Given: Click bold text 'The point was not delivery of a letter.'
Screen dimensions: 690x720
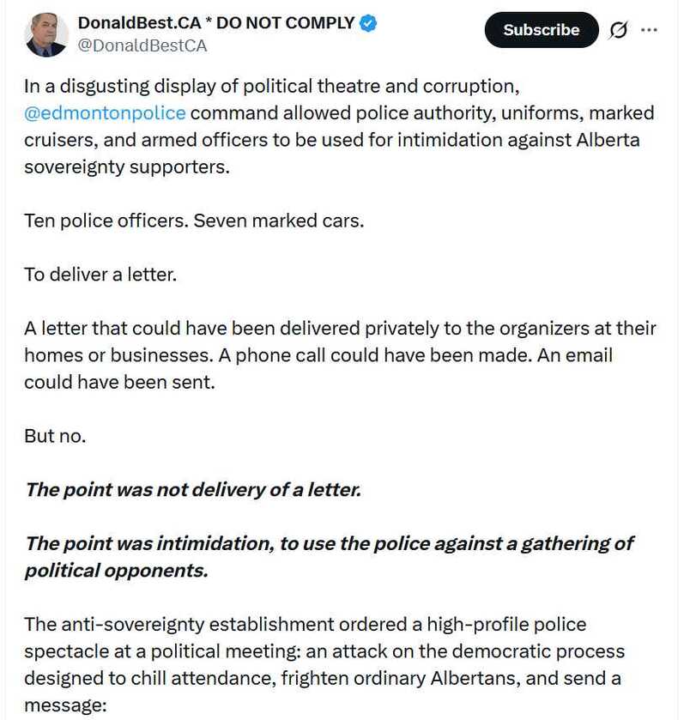Looking at the screenshot, I should pos(193,490).
